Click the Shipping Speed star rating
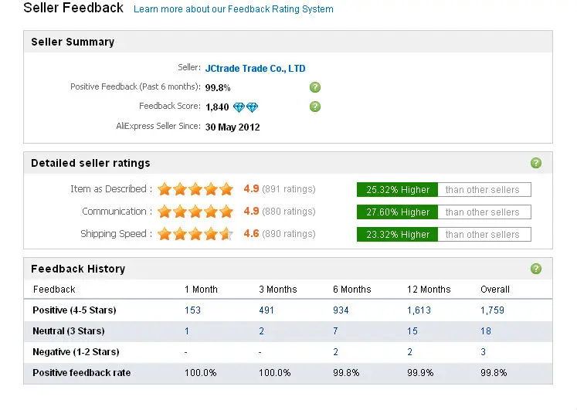The width and height of the screenshot is (577, 410). click(x=195, y=234)
